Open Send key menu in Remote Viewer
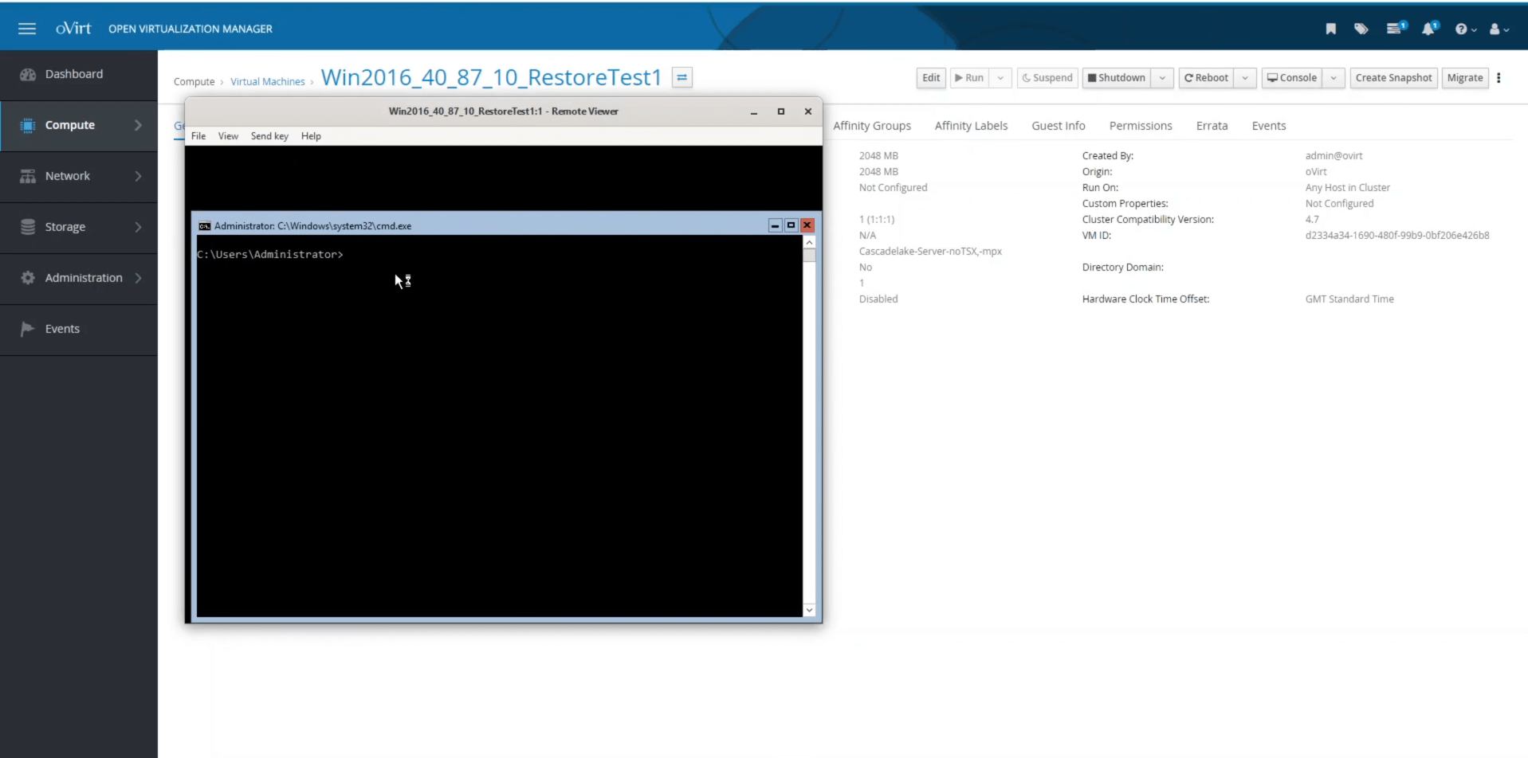1528x758 pixels. [x=269, y=136]
